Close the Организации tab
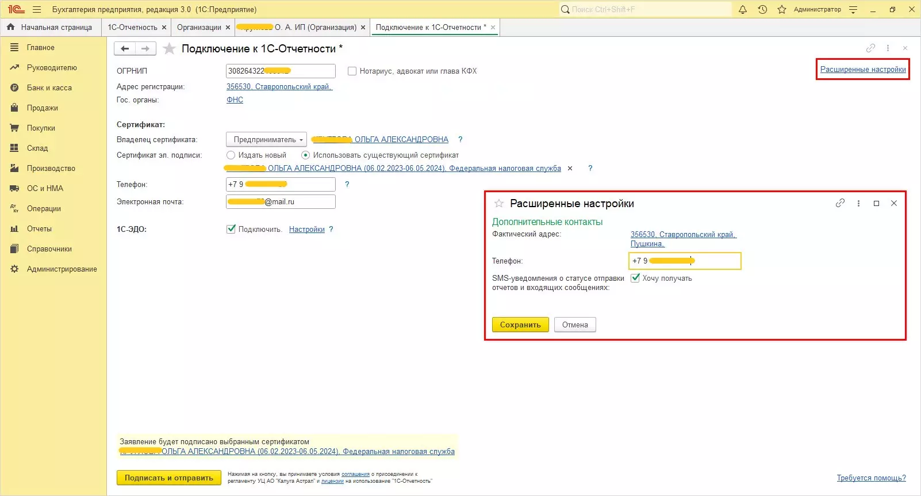Viewport: 921px width, 496px height. (228, 27)
